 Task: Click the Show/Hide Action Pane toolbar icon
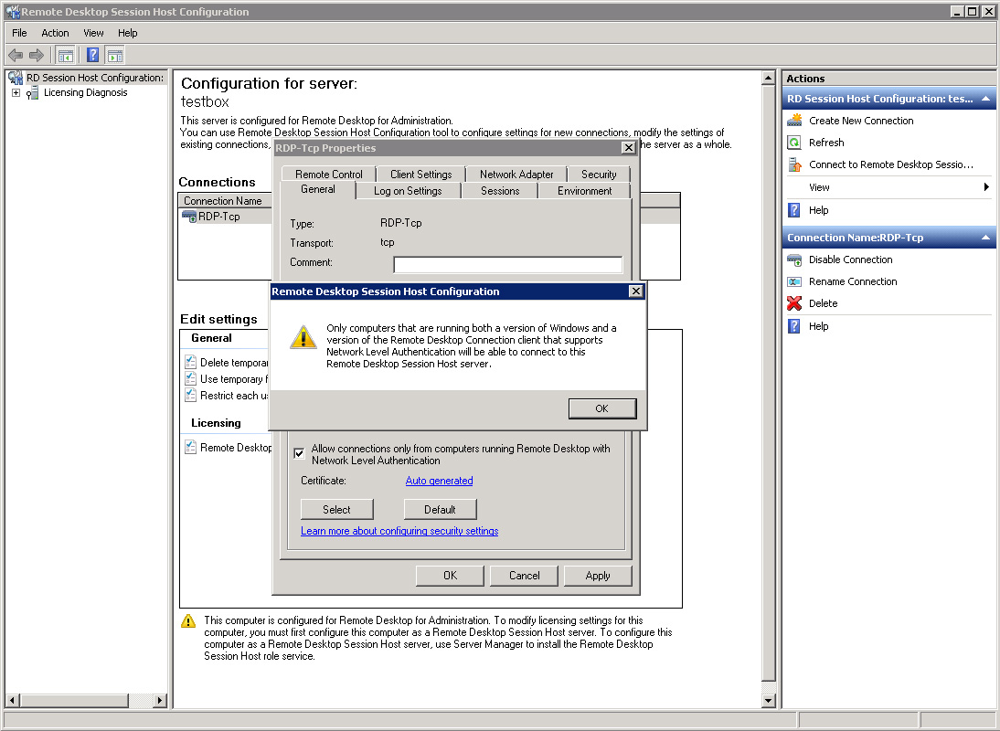[x=115, y=56]
